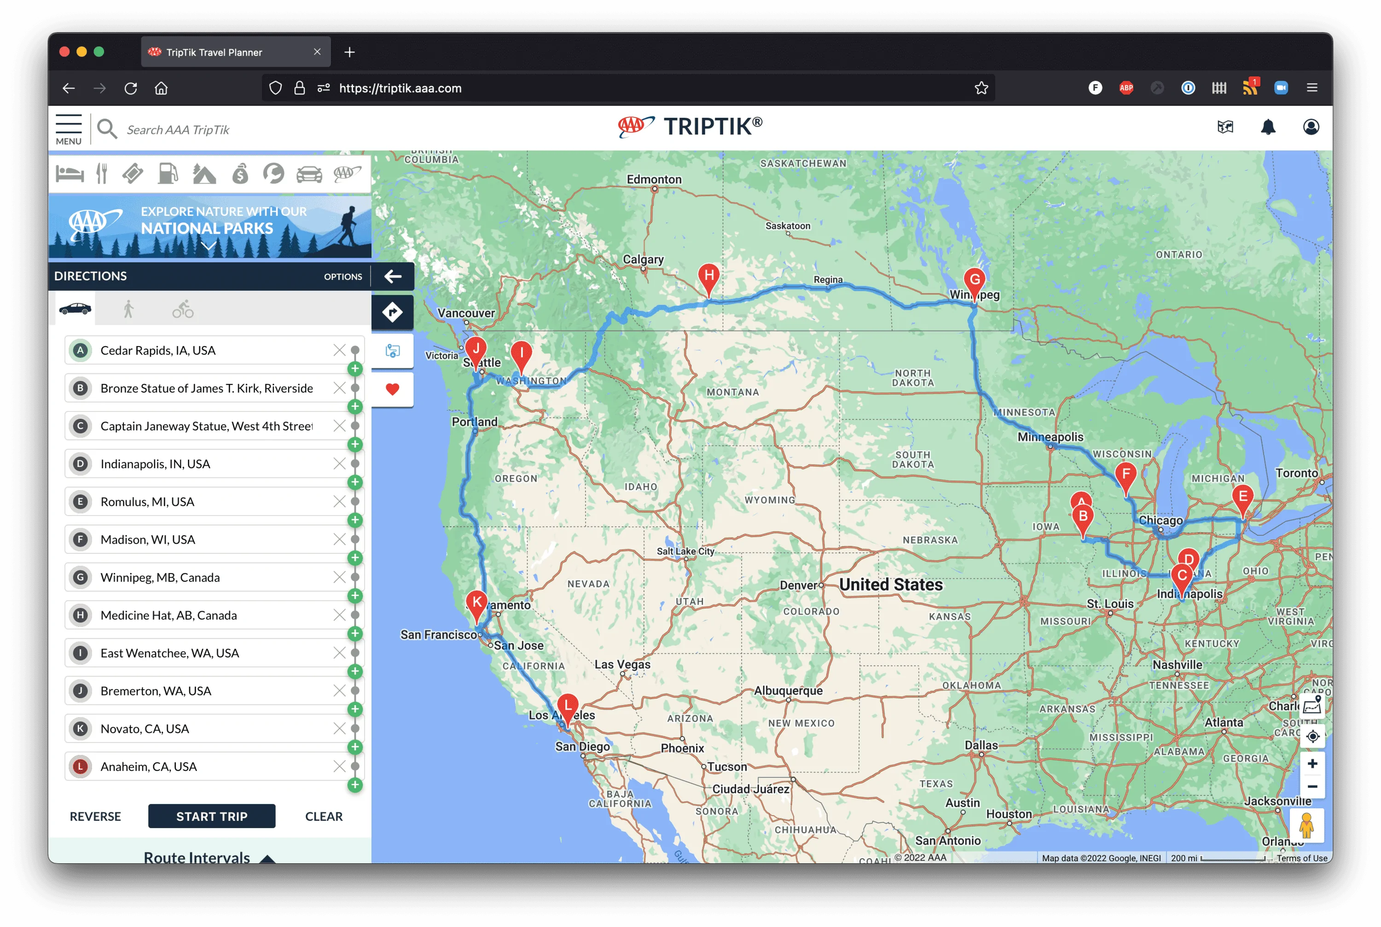Image resolution: width=1381 pixels, height=927 pixels.
Task: Add a stop after Madison, WI
Action: pos(355,558)
